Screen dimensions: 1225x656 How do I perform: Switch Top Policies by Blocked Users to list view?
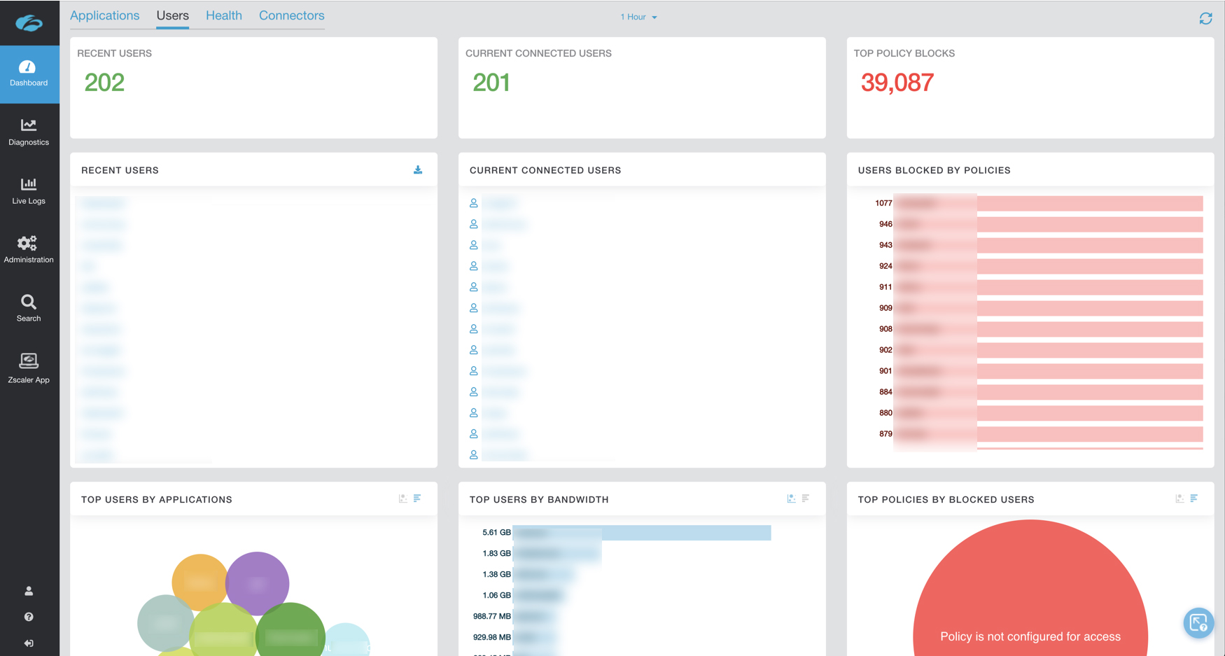tap(1194, 498)
